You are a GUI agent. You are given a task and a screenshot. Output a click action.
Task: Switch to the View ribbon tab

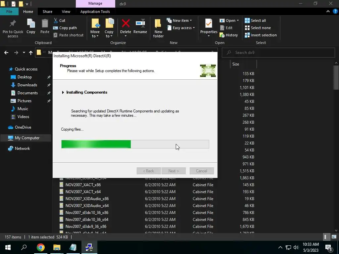(x=66, y=12)
